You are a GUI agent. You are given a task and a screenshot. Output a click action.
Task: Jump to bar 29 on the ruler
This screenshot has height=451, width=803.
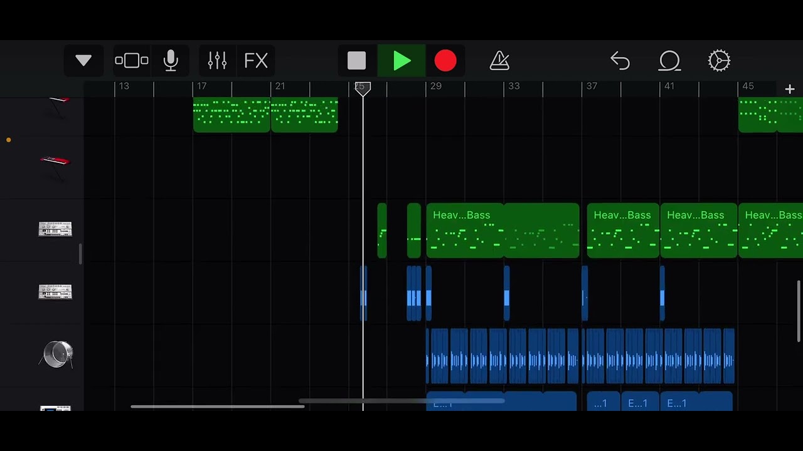(x=436, y=86)
